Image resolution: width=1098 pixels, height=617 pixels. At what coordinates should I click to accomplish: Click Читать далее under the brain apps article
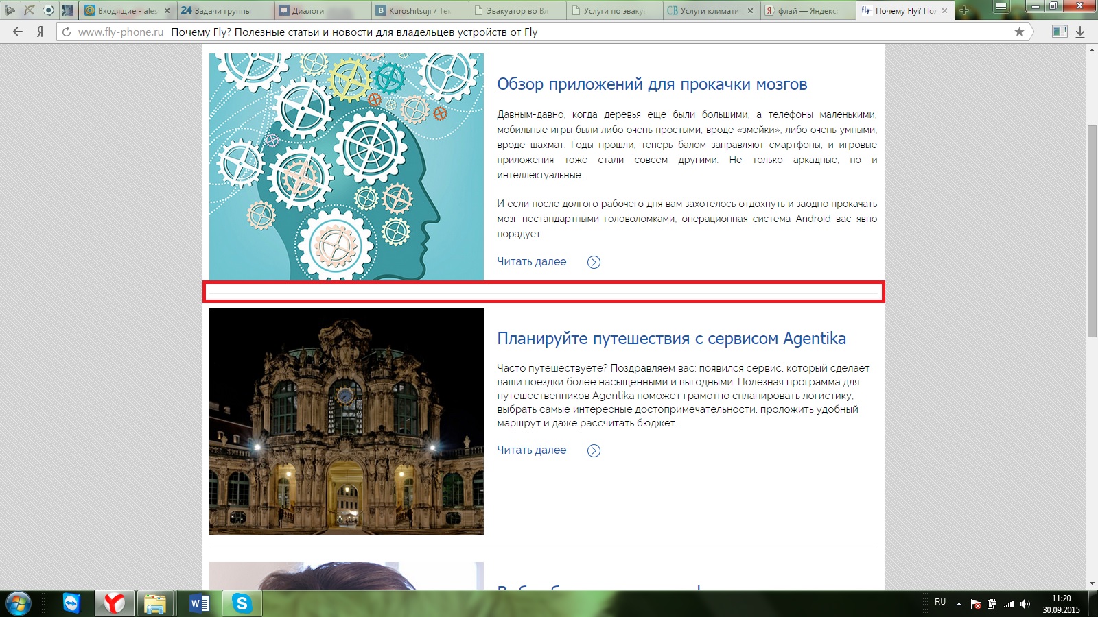[x=532, y=261]
